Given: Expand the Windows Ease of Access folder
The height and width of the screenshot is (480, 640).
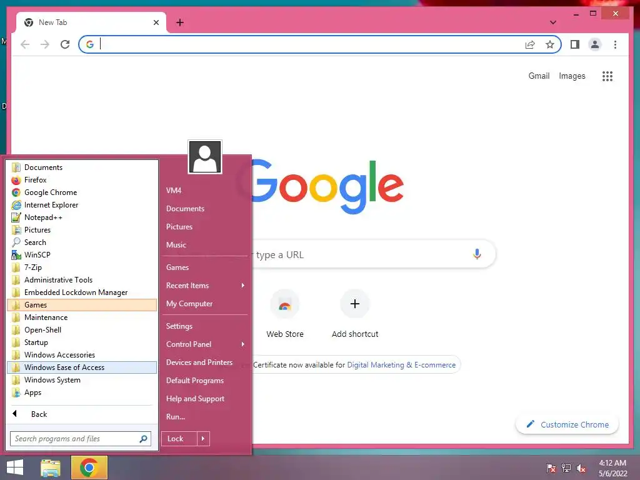Looking at the screenshot, I should click(x=82, y=367).
